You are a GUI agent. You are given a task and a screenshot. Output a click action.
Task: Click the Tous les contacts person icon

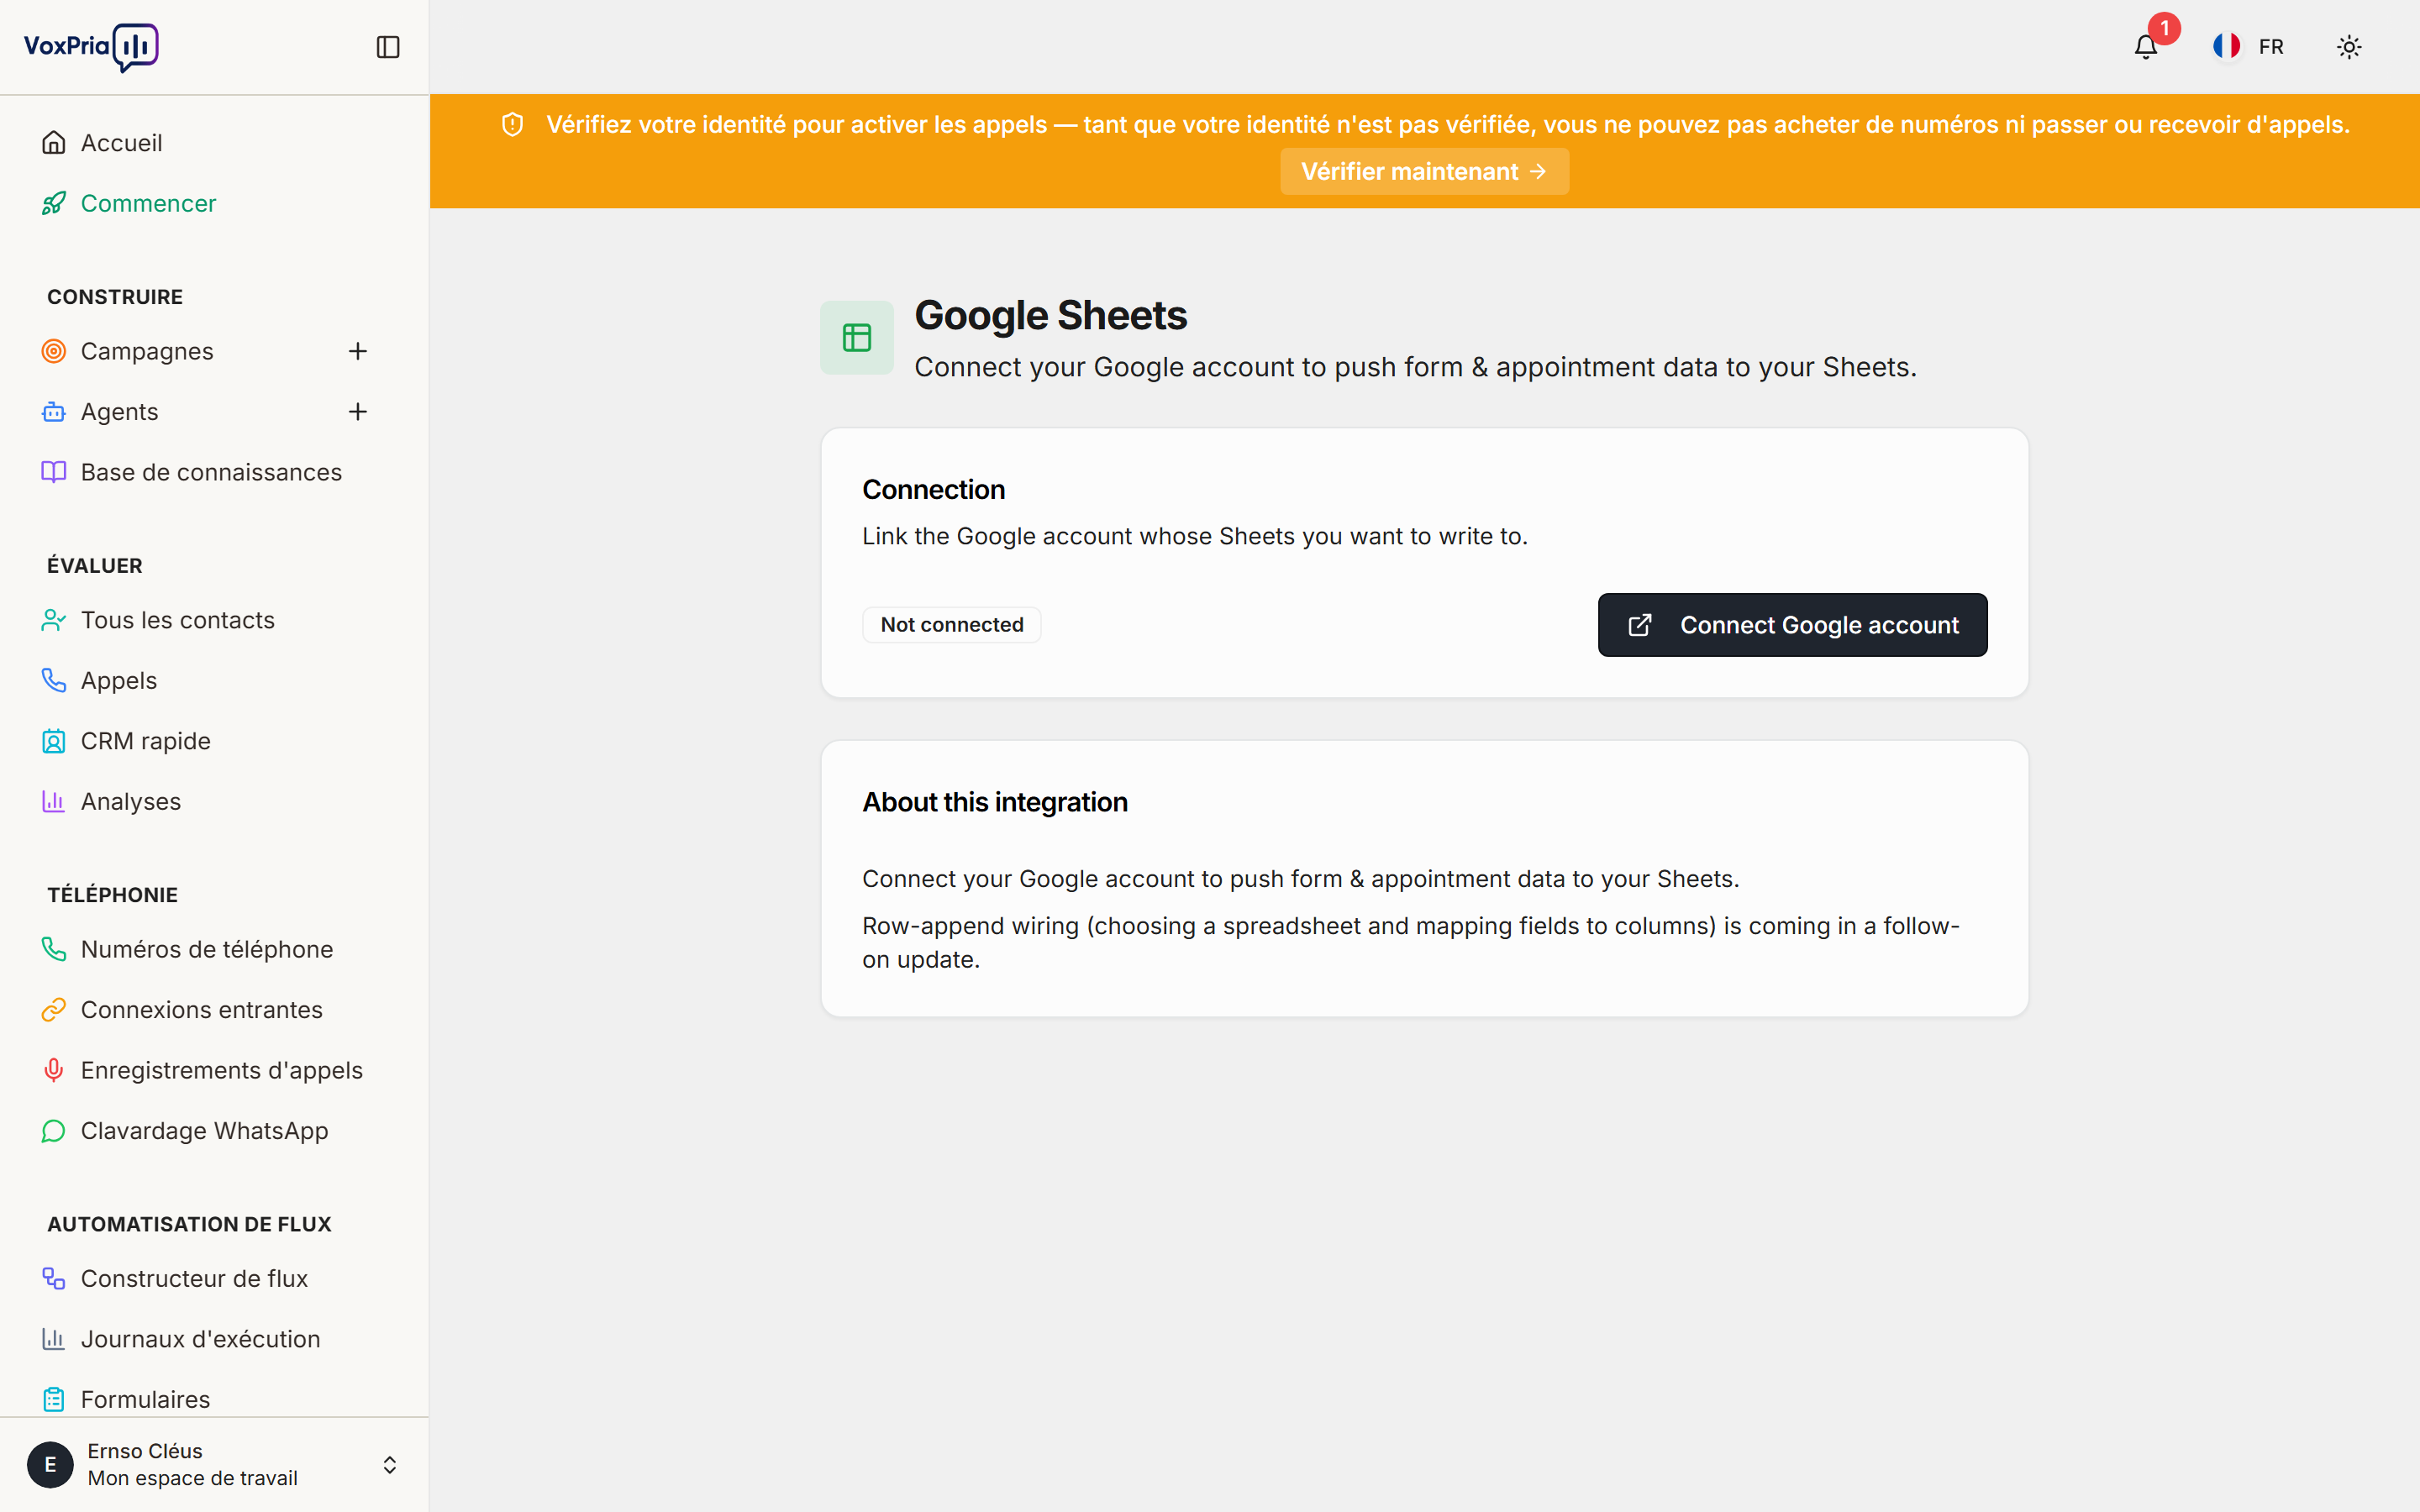pyautogui.click(x=54, y=620)
